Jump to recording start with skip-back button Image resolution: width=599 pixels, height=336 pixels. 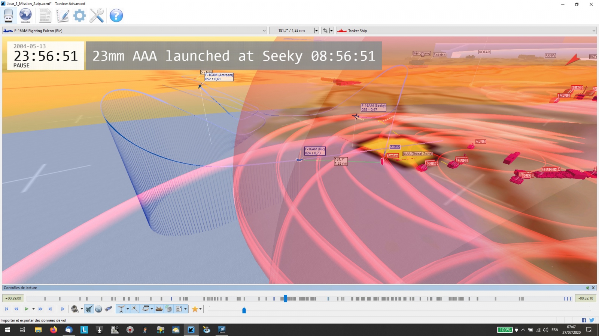(x=7, y=309)
